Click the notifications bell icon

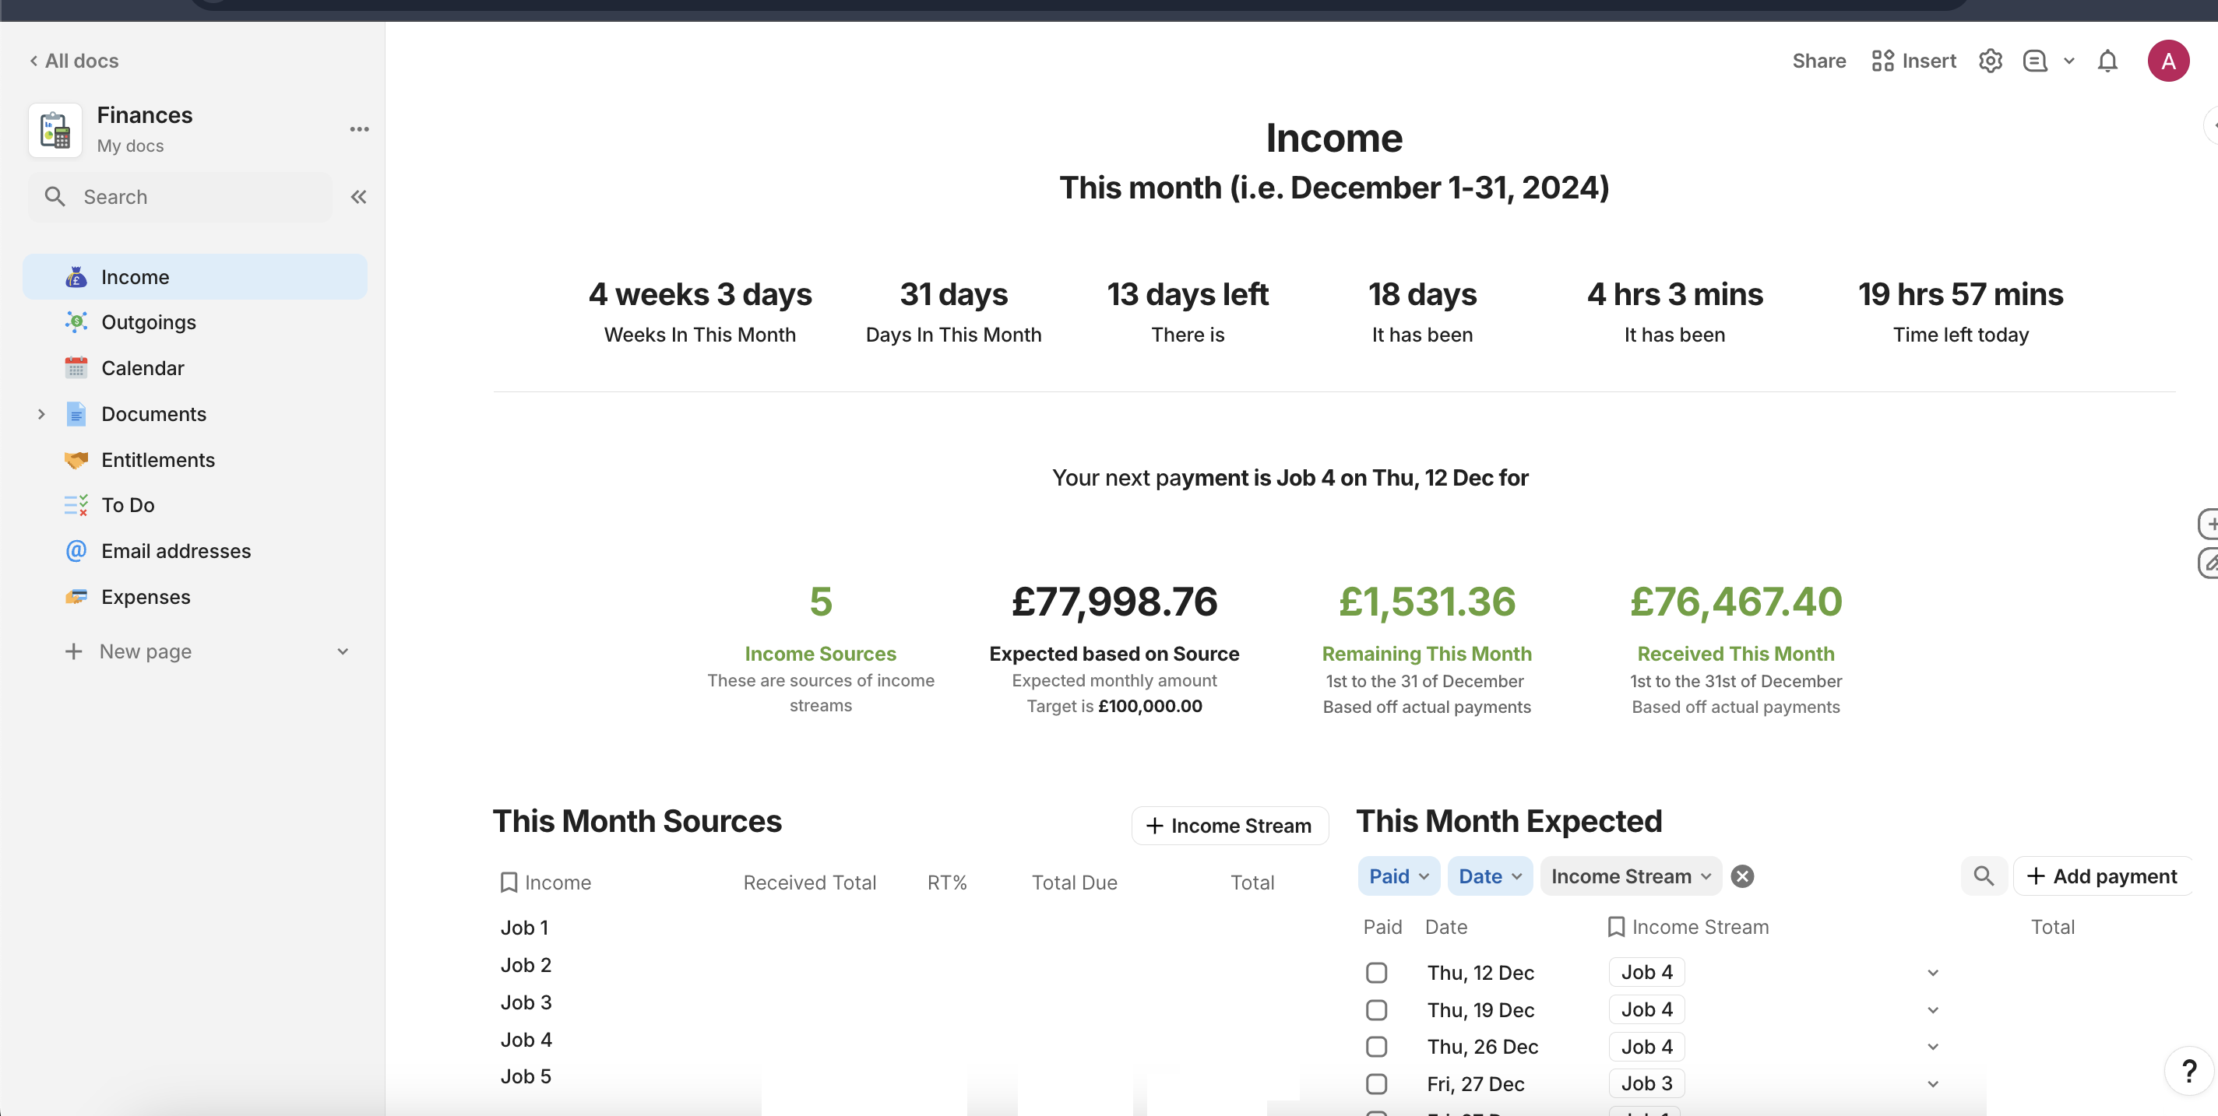point(2107,61)
